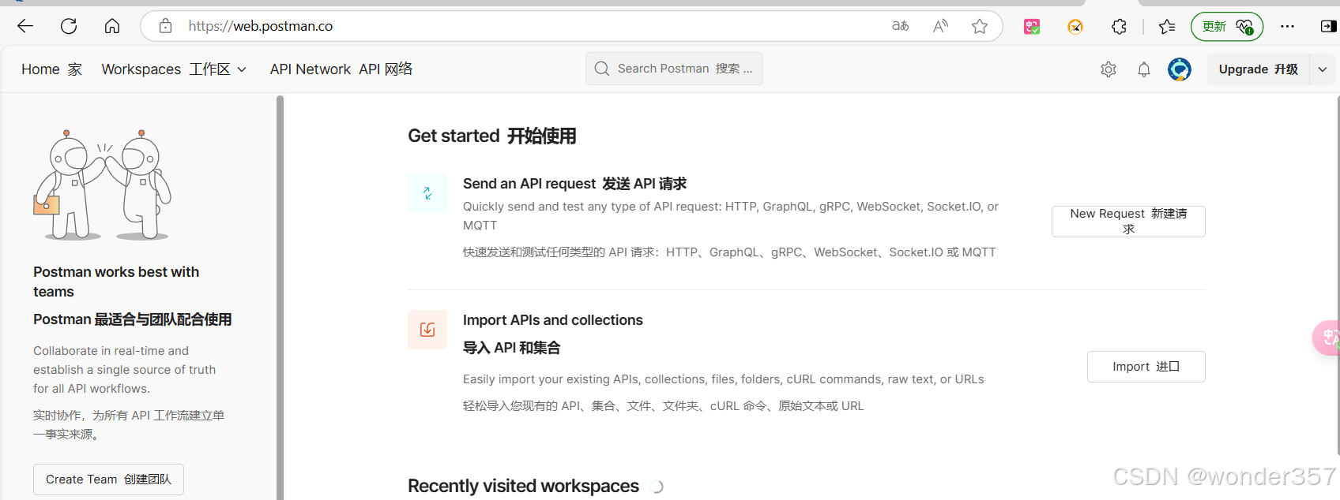The width and height of the screenshot is (1340, 500).
Task: Click the Postman works best with teams text
Action: point(116,282)
